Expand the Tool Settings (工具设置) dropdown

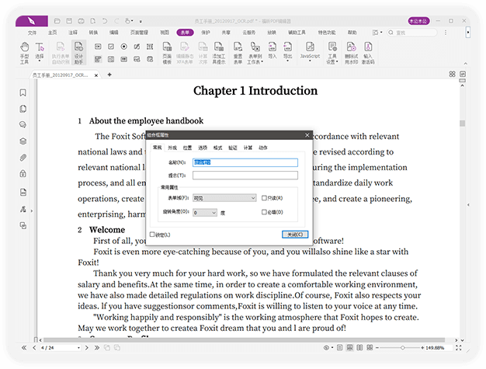click(x=332, y=53)
